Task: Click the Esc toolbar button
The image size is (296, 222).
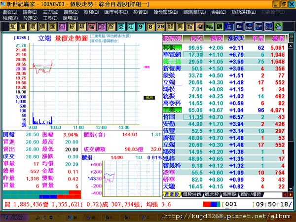Action: (x=239, y=27)
